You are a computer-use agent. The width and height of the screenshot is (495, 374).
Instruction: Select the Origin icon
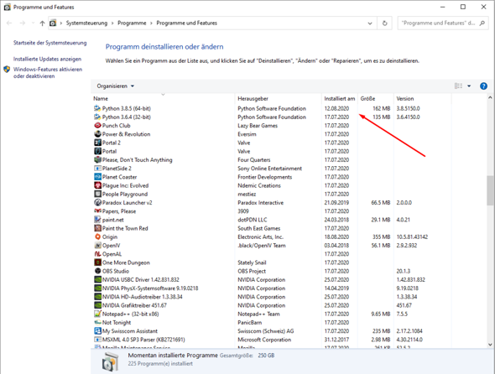pos(97,236)
